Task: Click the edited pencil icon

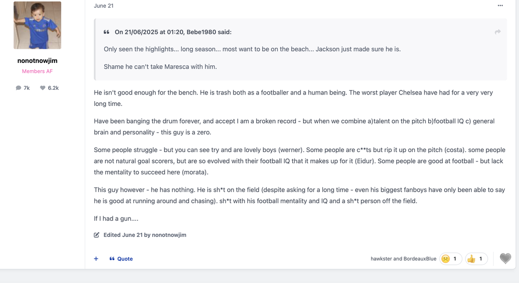Action: coord(97,235)
